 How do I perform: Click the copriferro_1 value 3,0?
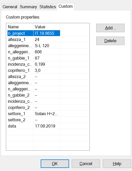[38, 70]
